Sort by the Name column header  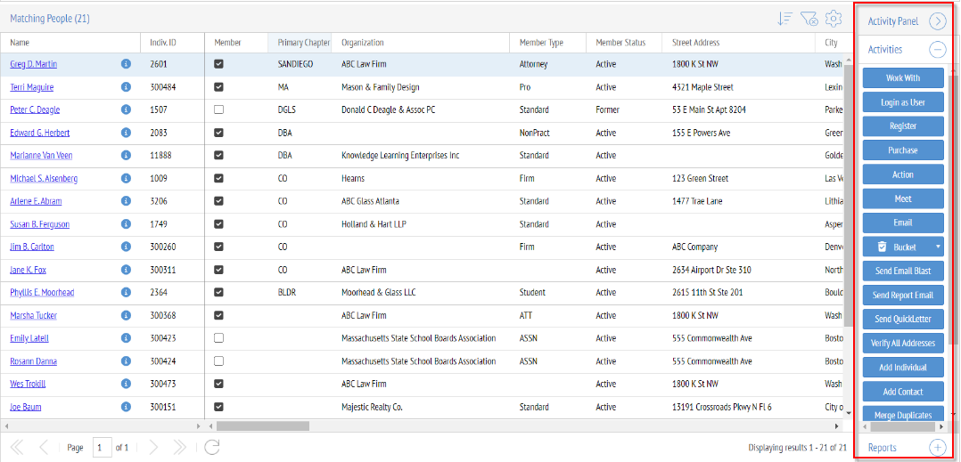(x=70, y=43)
